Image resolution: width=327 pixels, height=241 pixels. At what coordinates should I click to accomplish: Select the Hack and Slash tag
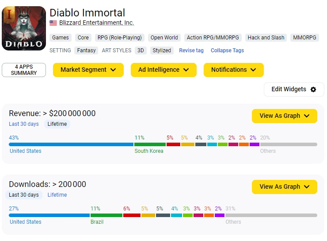click(266, 38)
